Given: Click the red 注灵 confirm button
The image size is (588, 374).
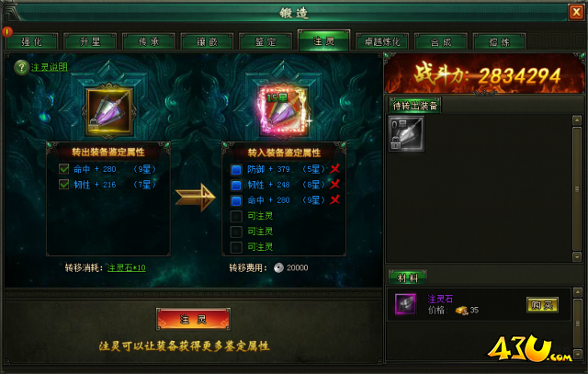Looking at the screenshot, I should click(193, 319).
